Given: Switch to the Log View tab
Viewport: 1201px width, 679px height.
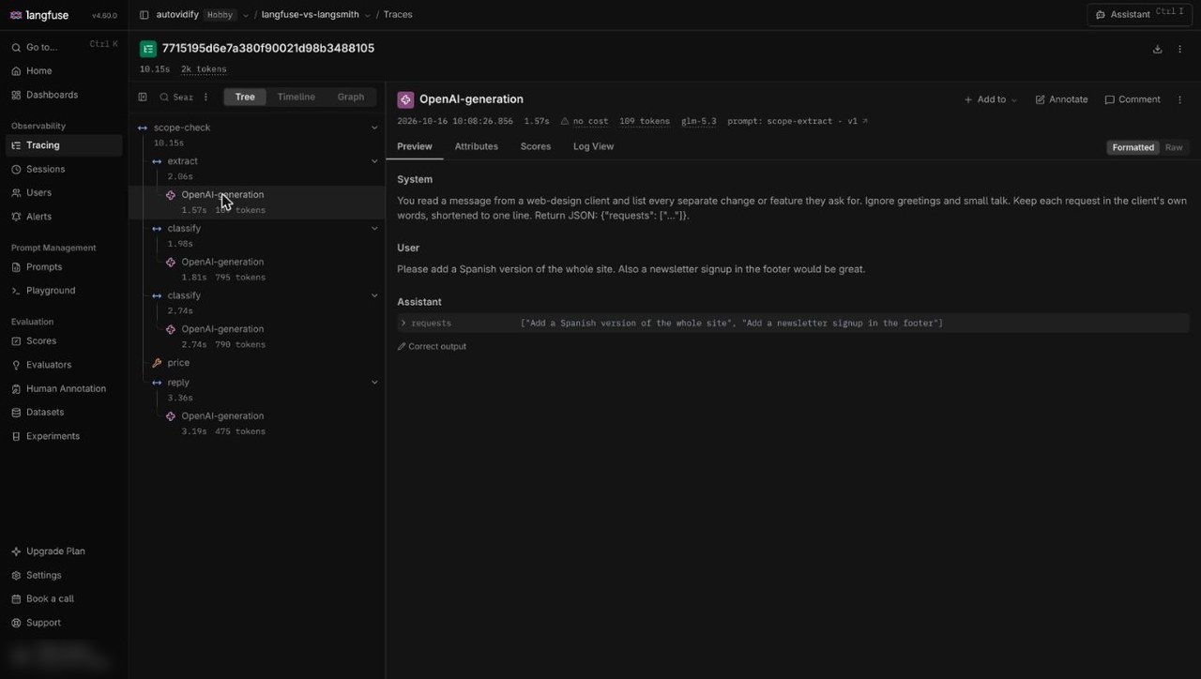Looking at the screenshot, I should coord(593,146).
